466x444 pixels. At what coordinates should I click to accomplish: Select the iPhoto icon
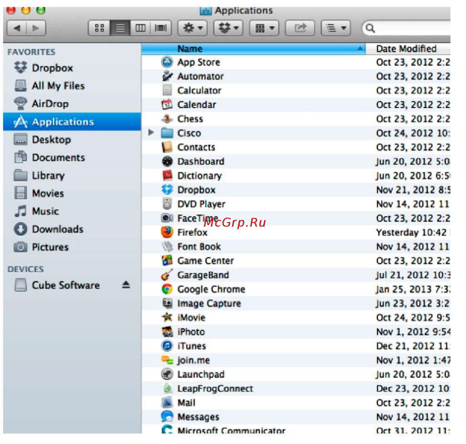click(167, 331)
